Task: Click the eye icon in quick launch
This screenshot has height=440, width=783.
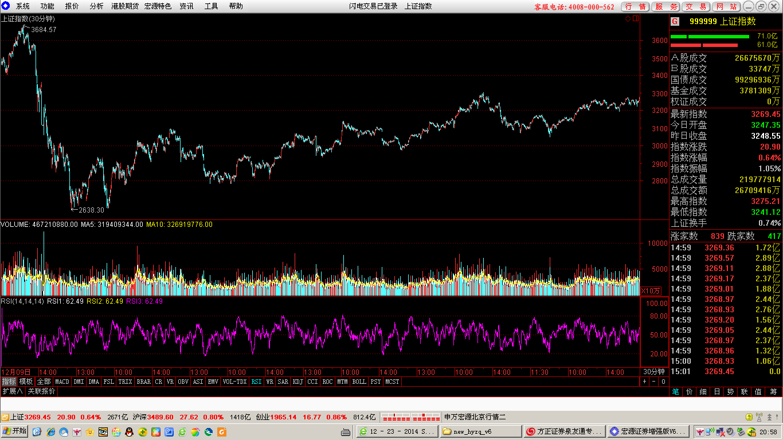Action: 103,431
